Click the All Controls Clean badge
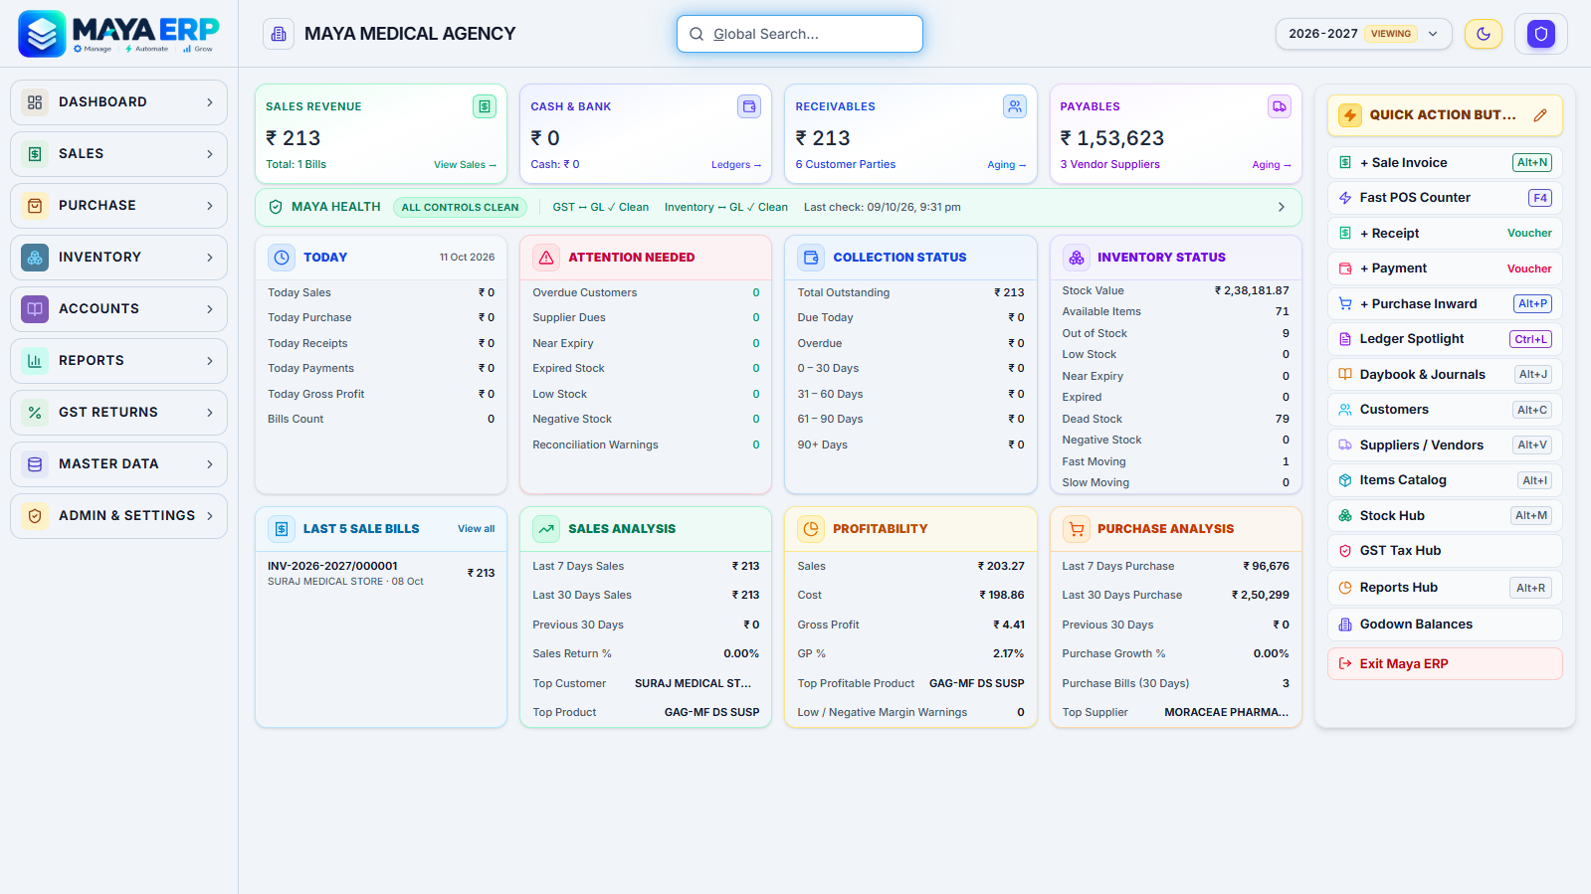The image size is (1591, 894). point(460,207)
